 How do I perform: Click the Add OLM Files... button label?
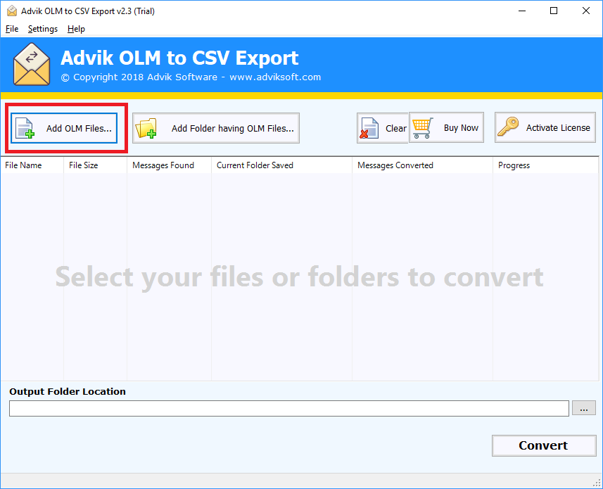pos(79,128)
